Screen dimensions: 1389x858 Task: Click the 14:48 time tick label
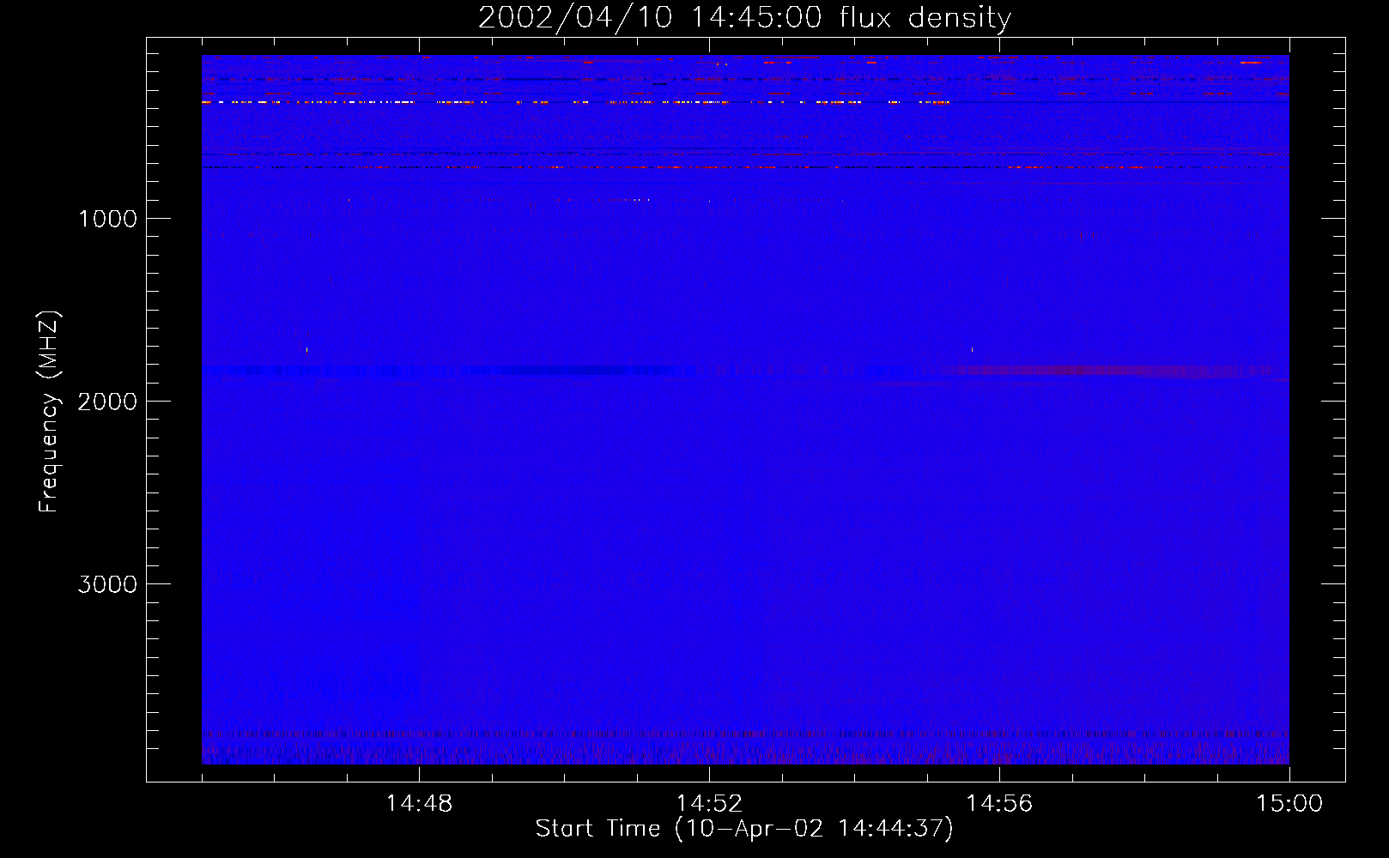click(x=419, y=804)
